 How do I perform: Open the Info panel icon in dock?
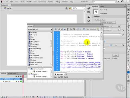tap(89, 21)
